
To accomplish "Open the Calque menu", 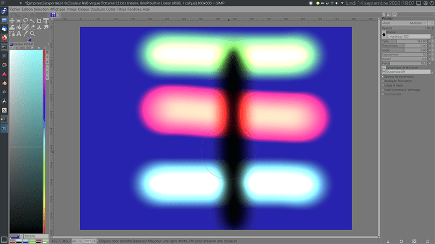I will tap(83, 9).
